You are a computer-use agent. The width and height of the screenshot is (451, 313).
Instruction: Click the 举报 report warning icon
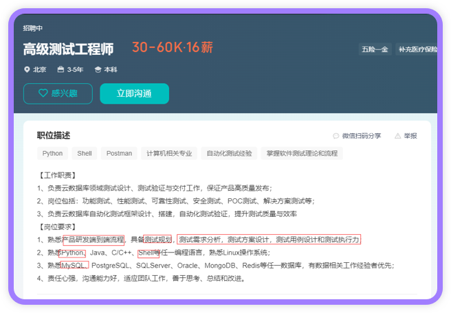(398, 136)
